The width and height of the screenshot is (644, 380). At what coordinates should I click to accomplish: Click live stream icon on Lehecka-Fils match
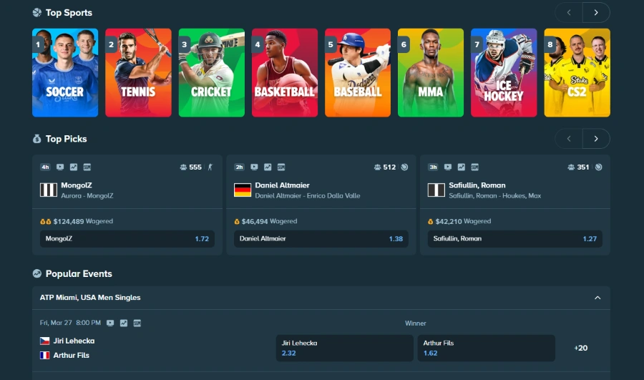point(110,323)
